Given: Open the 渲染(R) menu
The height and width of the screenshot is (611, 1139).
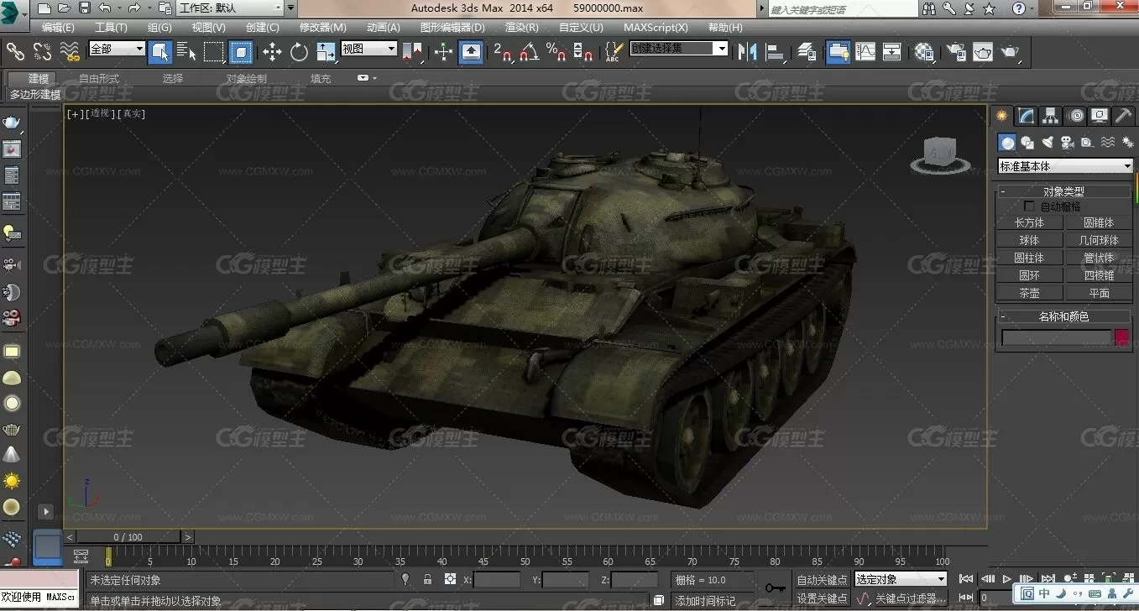Looking at the screenshot, I should point(521,28).
